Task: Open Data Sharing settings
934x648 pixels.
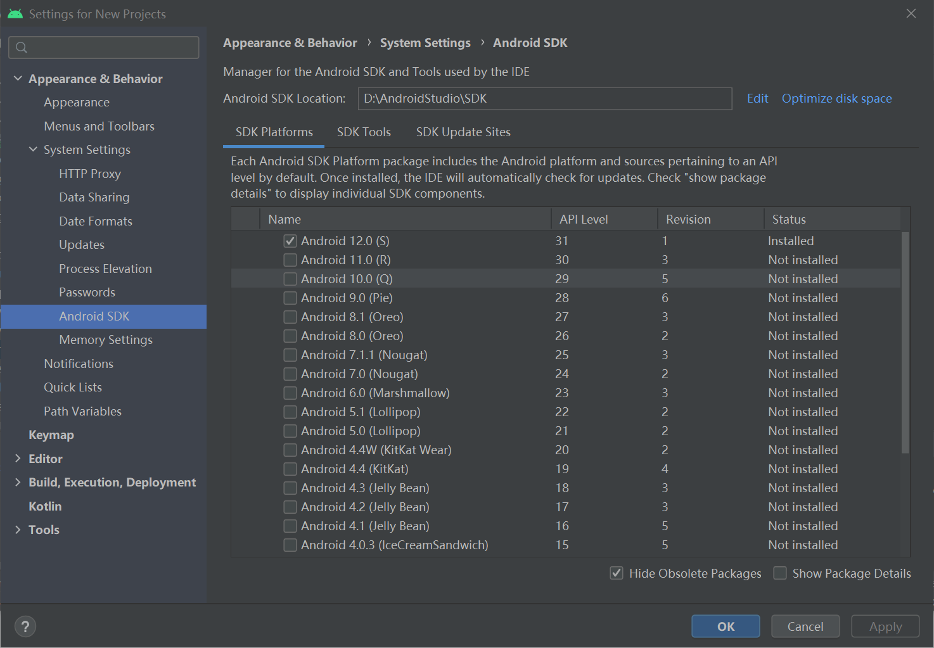Action: coord(94,197)
